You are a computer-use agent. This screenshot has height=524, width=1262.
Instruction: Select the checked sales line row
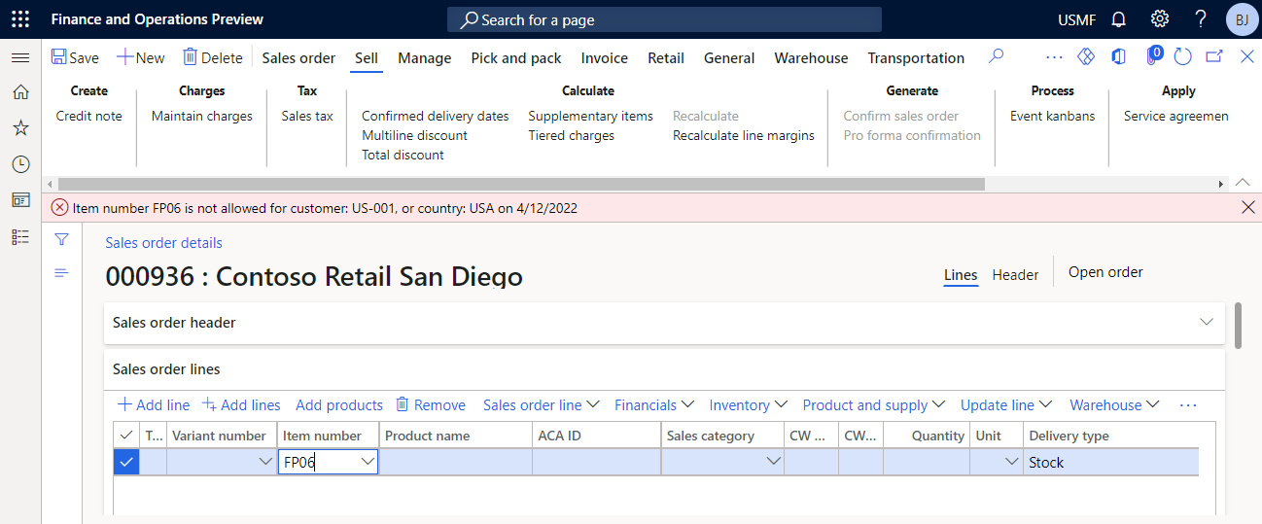pyautogui.click(x=126, y=463)
